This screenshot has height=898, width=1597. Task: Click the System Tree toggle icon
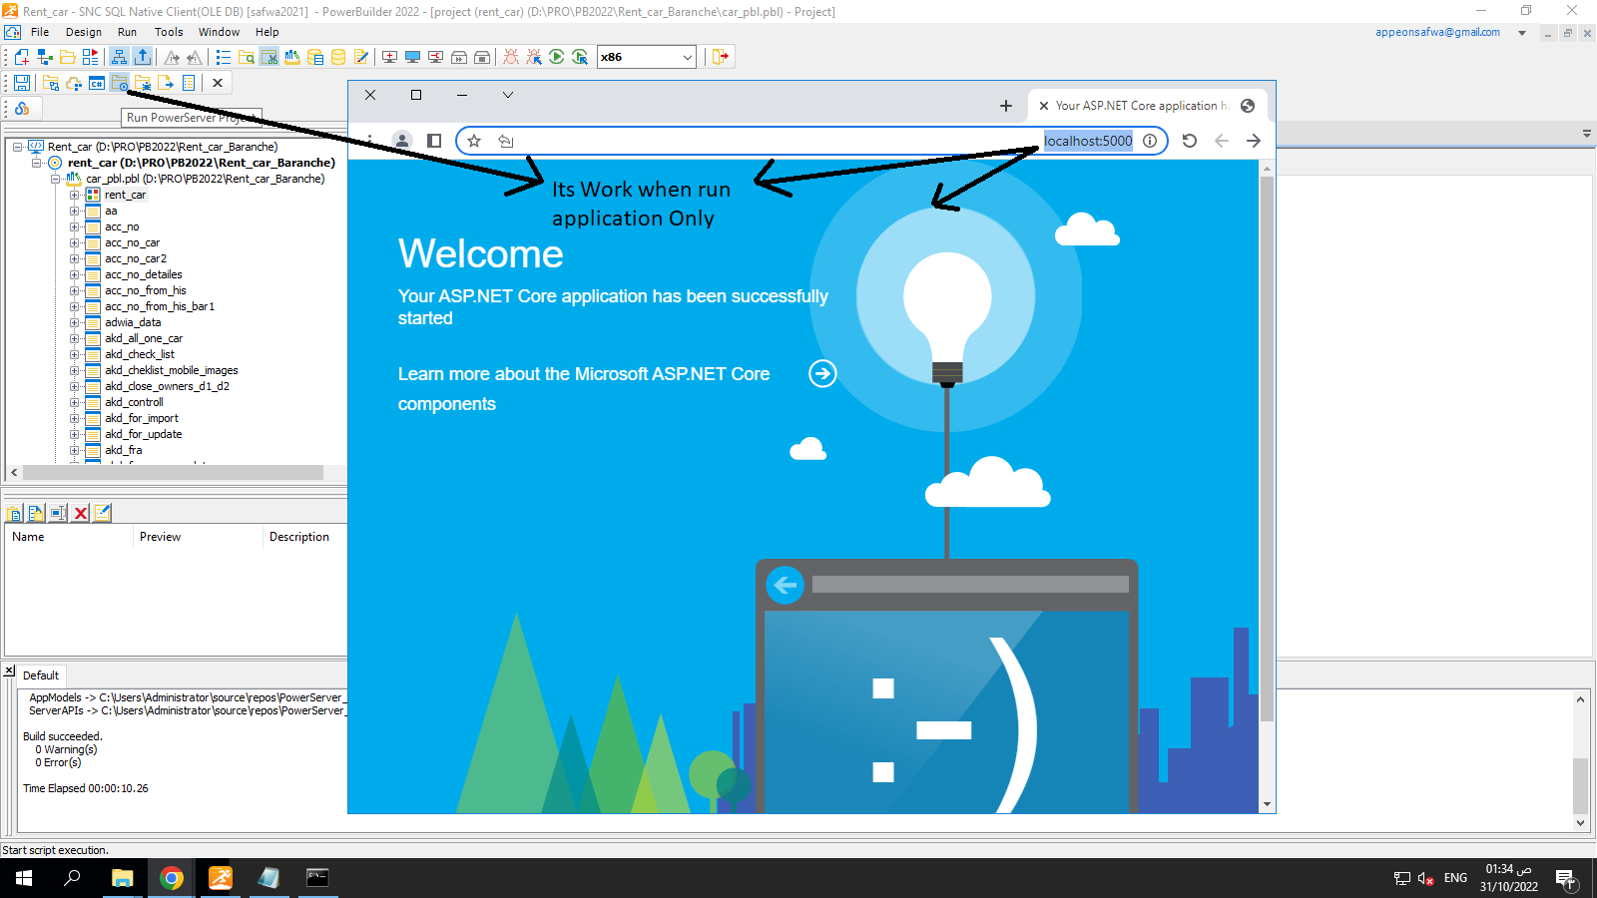(119, 57)
